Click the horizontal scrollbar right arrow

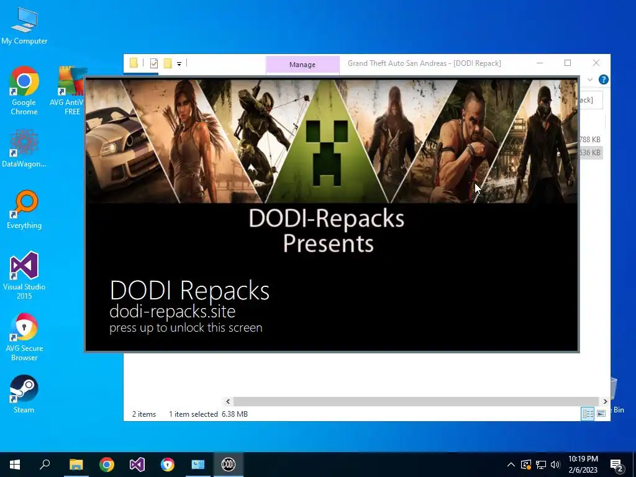pyautogui.click(x=605, y=402)
